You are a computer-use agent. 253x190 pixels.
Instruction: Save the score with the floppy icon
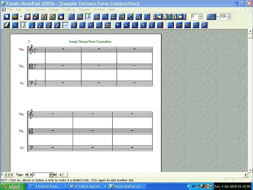[27, 17]
